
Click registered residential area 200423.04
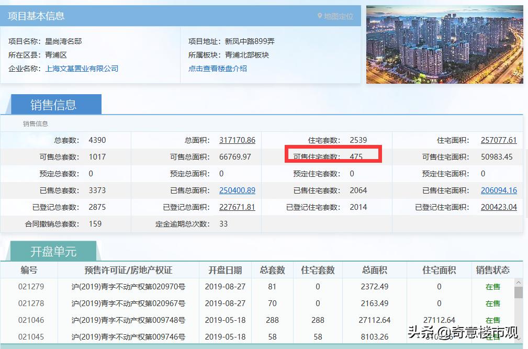(x=499, y=207)
